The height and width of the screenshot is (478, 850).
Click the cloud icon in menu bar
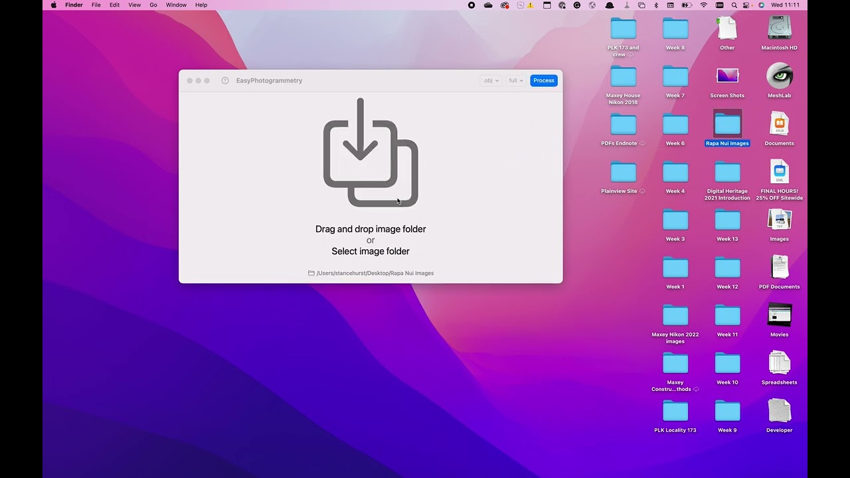[x=488, y=5]
